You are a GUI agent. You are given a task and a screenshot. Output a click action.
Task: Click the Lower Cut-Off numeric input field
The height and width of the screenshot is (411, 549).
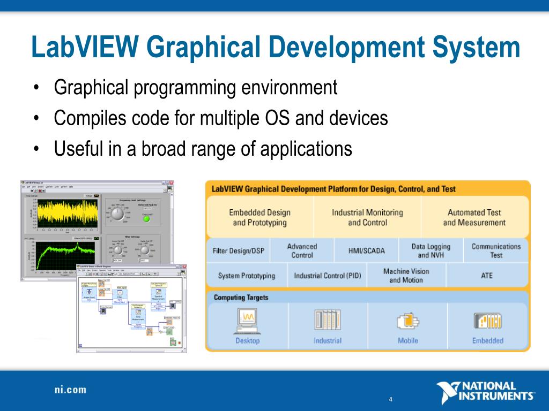pos(117,261)
